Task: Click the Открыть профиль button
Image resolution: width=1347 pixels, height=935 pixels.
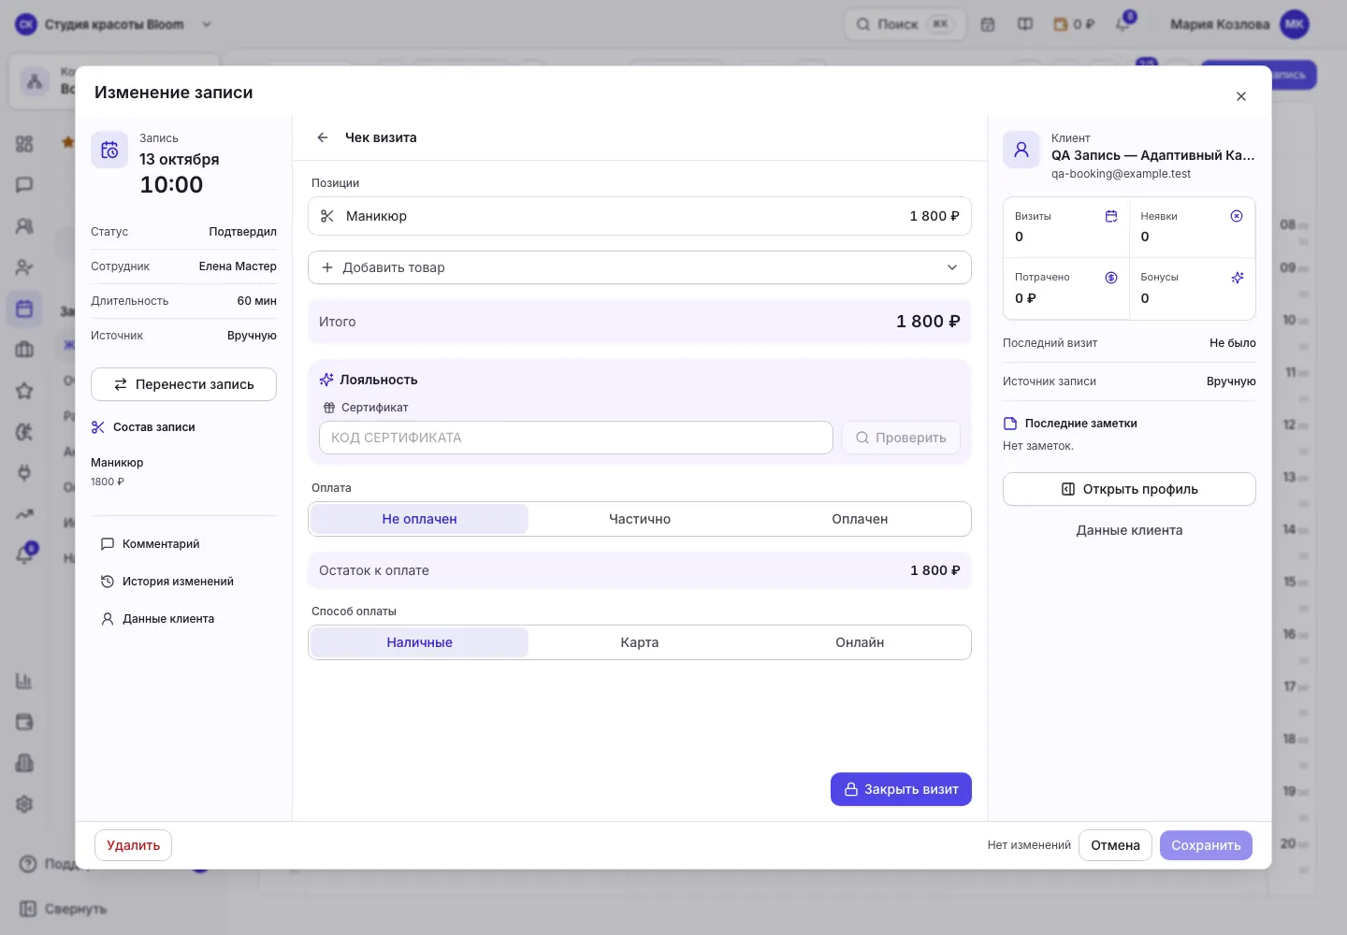Action: pyautogui.click(x=1129, y=489)
